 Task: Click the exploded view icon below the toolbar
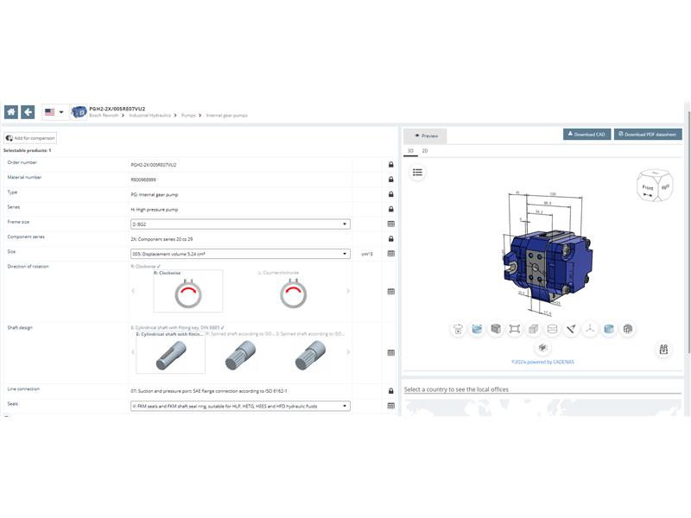[x=543, y=348]
